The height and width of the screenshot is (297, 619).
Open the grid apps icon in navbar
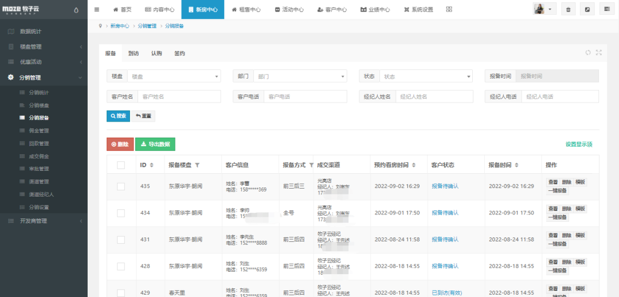(449, 10)
